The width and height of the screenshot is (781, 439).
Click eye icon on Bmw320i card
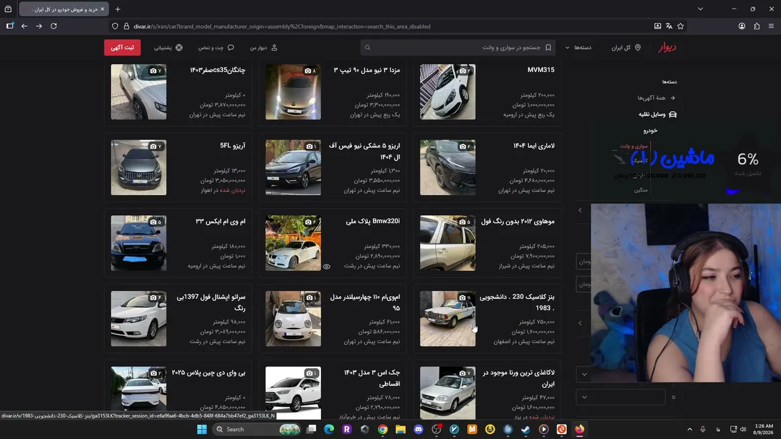pyautogui.click(x=326, y=266)
